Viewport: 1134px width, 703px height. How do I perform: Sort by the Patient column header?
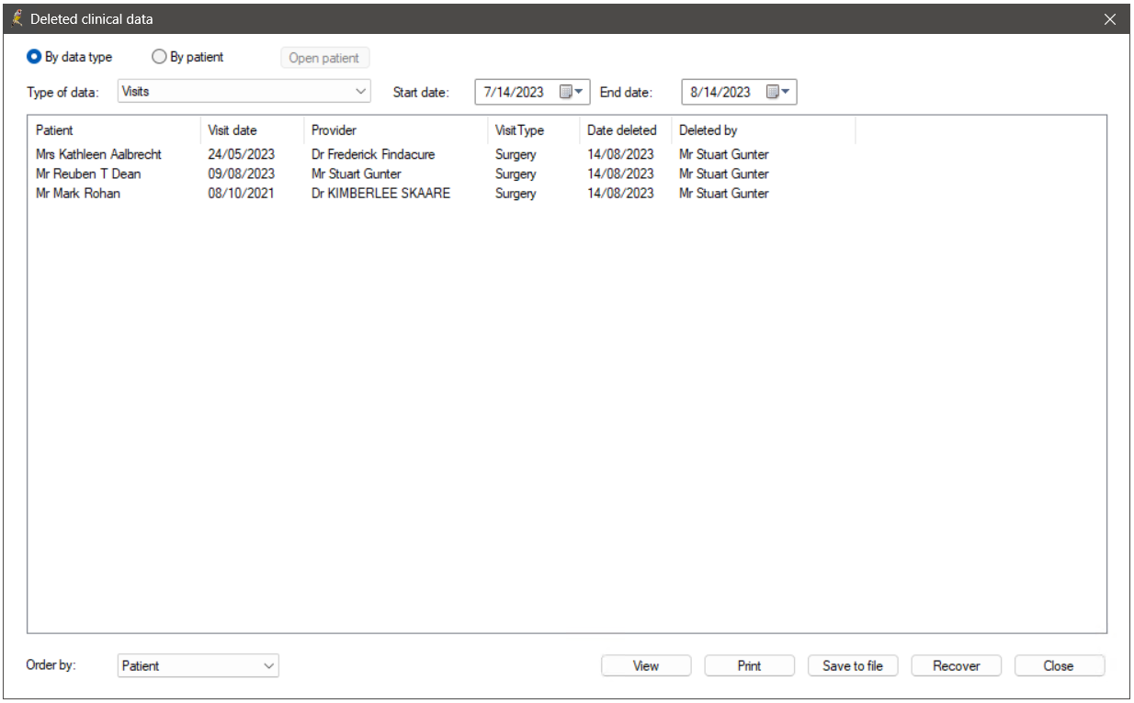pyautogui.click(x=114, y=130)
